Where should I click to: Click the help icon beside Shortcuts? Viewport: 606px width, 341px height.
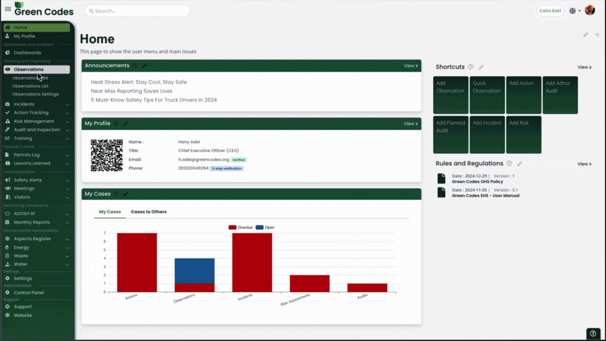(470, 67)
